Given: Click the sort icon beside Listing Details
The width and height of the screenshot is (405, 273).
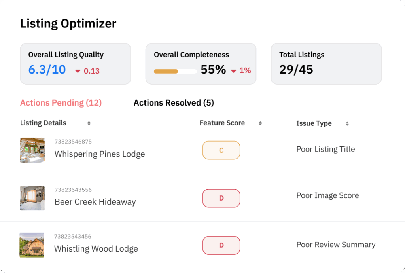Looking at the screenshot, I should pos(89,123).
